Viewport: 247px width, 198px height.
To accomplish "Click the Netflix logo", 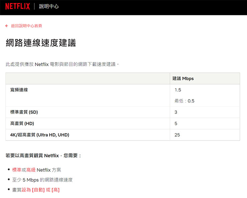I will [17, 6].
